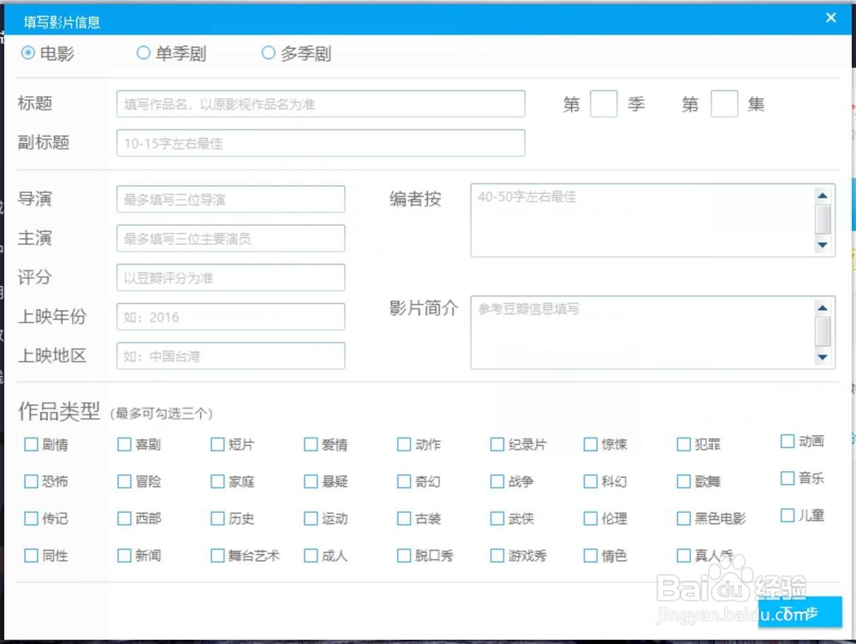Check the 惊悚 genre checkbox
856x644 pixels.
(x=591, y=444)
